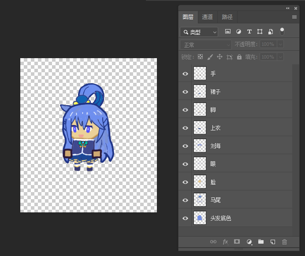This screenshot has width=305, height=256.
Task: Create new fill or adjustment layer
Action: click(249, 242)
